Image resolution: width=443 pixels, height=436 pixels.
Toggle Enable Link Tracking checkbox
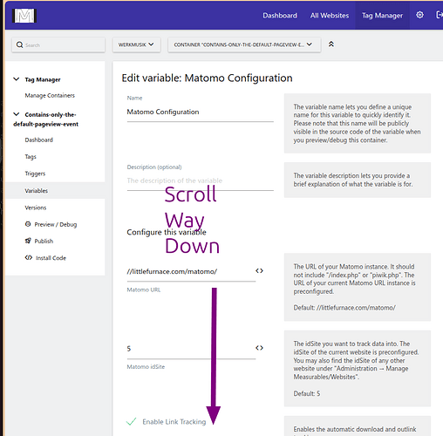[x=132, y=421]
